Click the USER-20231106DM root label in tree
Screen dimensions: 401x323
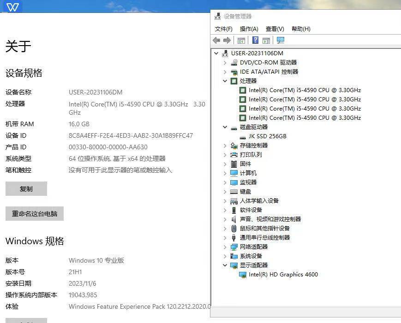click(x=257, y=53)
